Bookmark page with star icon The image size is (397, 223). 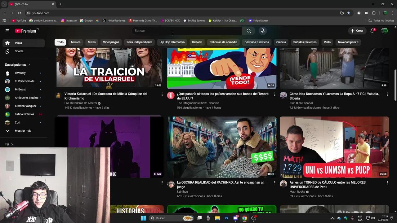click(349, 13)
